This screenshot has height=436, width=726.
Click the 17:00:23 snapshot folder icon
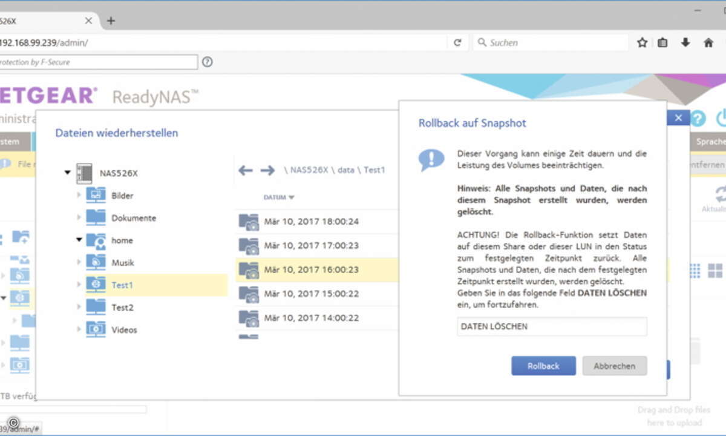(248, 246)
